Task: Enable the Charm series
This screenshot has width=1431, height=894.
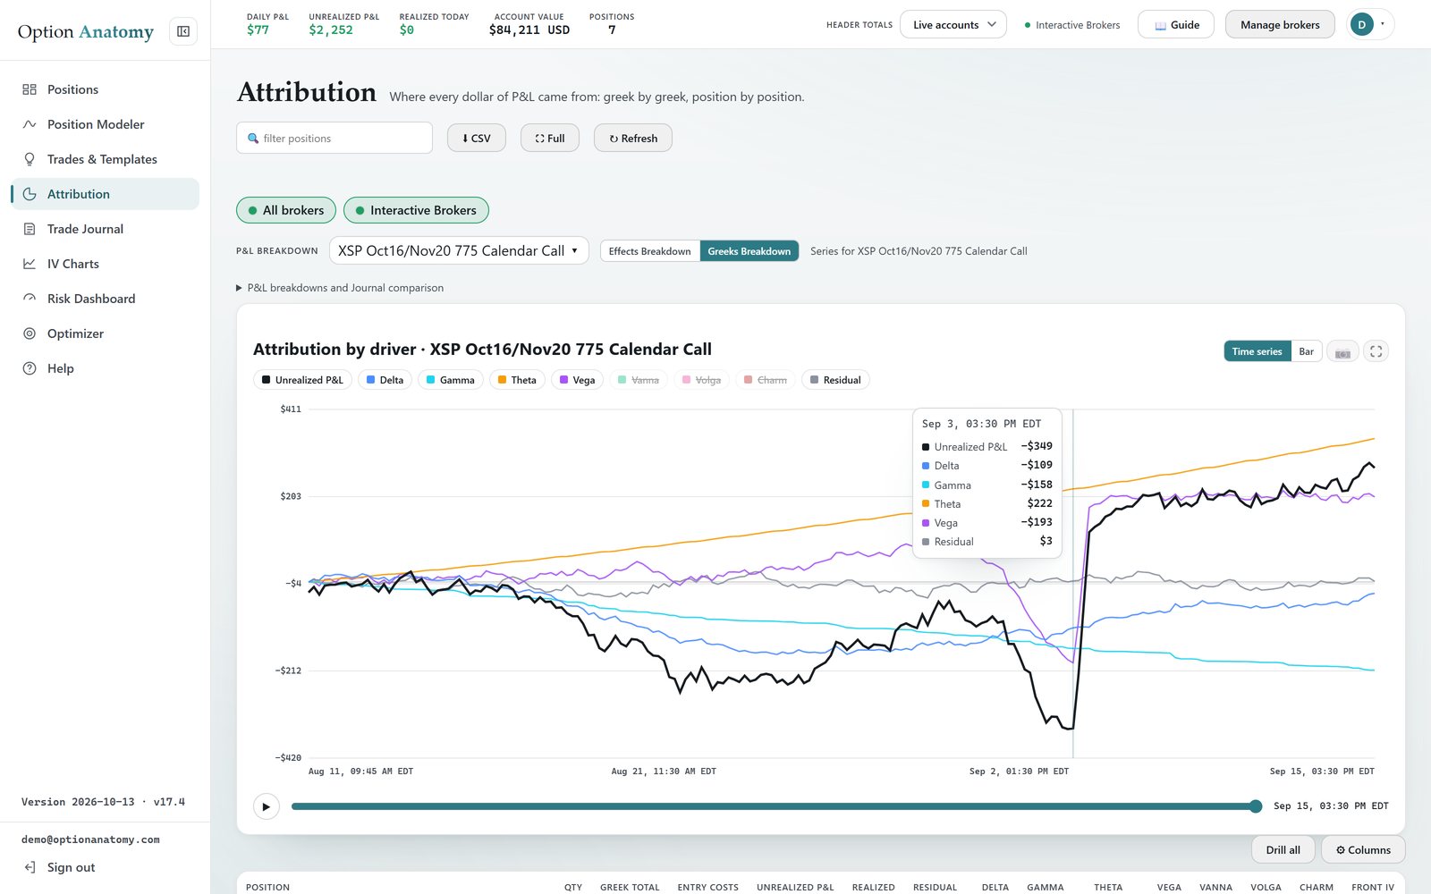Action: (766, 380)
